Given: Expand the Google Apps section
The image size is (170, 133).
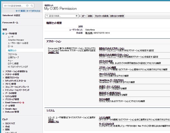Looking at the screenshot, I should coord(3,109).
